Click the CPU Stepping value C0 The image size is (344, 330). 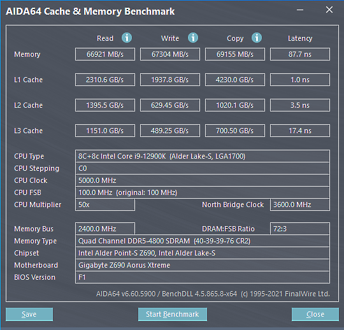[x=203, y=168]
